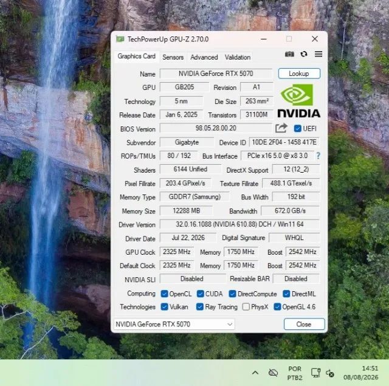
Task: Open the GPU-Z hamburger menu
Action: click(318, 54)
